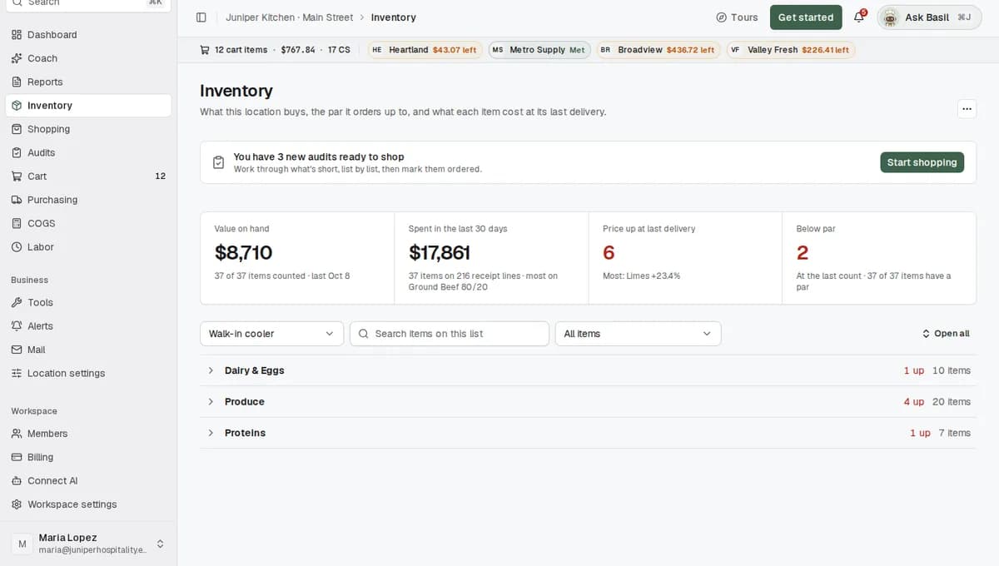999x566 pixels.
Task: Open the All items filter dropdown
Action: (638, 334)
